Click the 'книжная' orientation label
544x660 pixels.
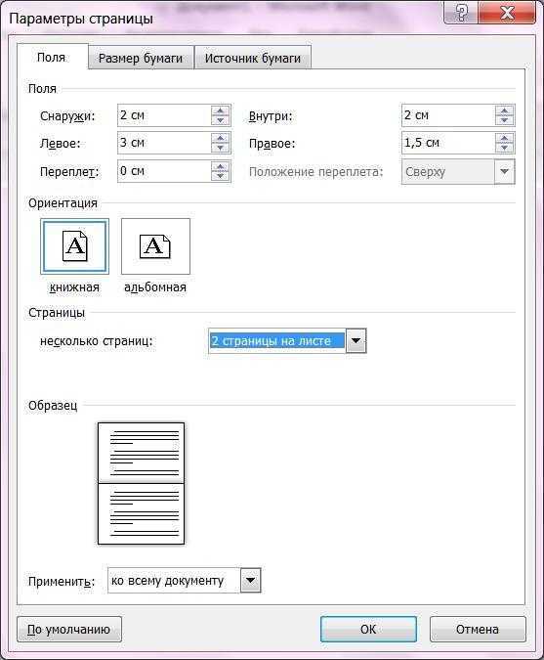[x=74, y=287]
